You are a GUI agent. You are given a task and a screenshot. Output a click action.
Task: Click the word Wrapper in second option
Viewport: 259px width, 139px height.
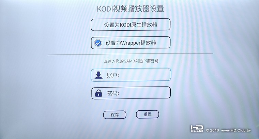131,43
